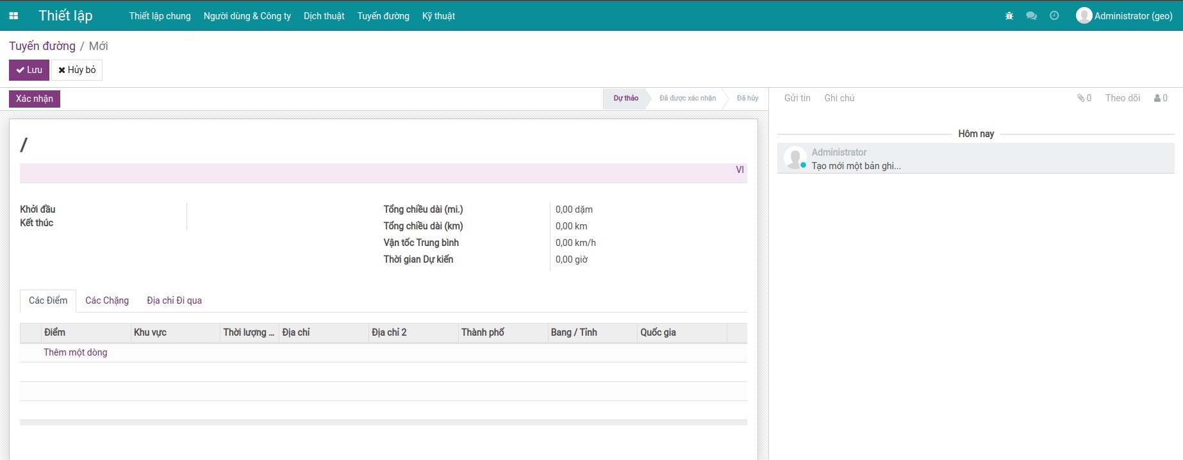Open the followers person icon count

point(1161,98)
